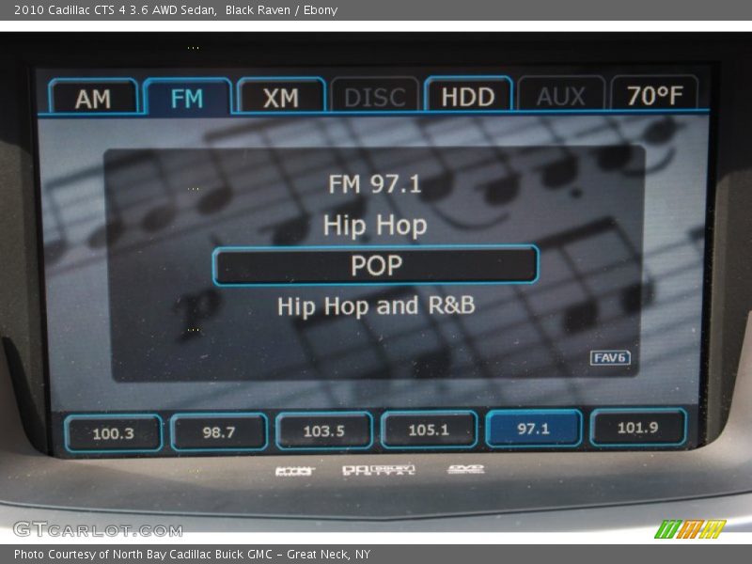This screenshot has height=564, width=752.
Task: Open the HDD source tab
Action: (467, 95)
